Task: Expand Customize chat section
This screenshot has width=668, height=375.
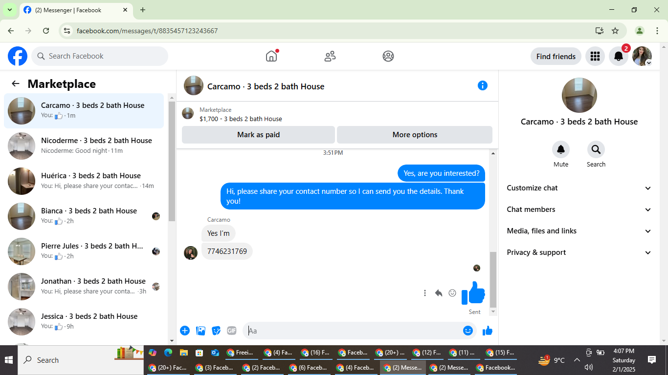Action: click(579, 188)
